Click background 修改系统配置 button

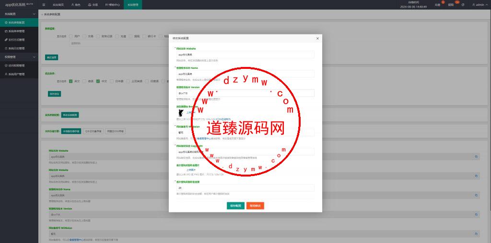(x=70, y=115)
